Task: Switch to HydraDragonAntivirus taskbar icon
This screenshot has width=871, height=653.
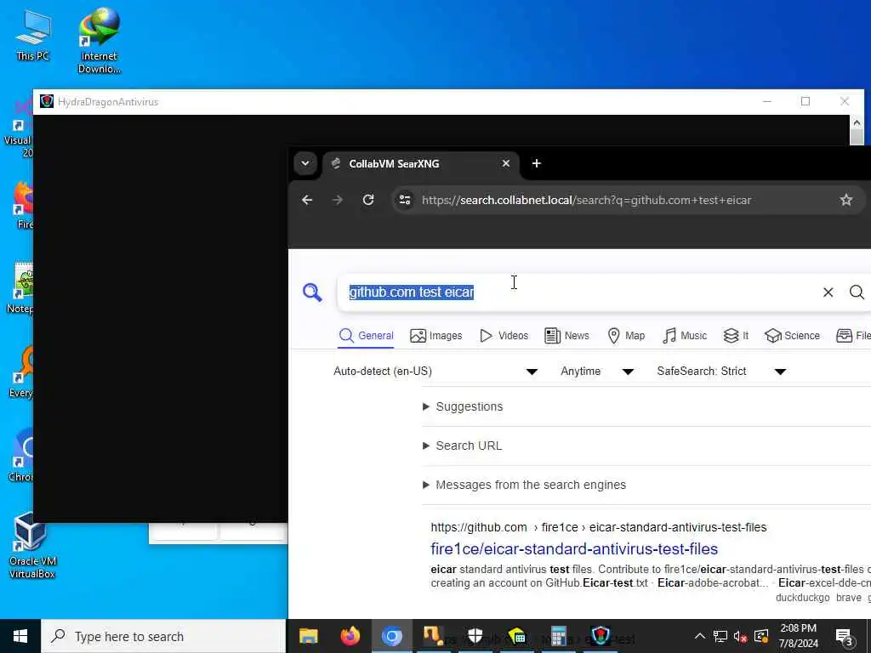Action: coord(600,636)
